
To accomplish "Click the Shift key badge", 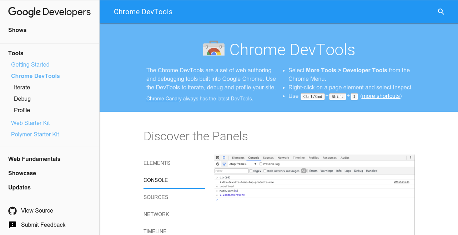I will point(337,96).
